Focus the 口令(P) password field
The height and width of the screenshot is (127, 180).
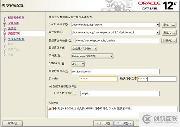(98, 79)
